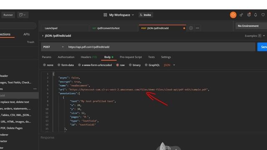This screenshot has width=267, height=150.
Task: Click the heart icon in header
Action: (263, 15)
